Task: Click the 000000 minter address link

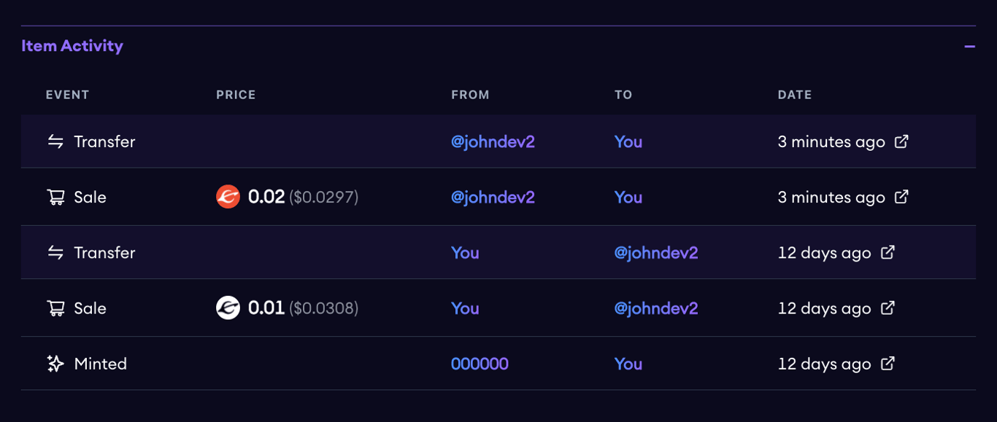Action: pyautogui.click(x=480, y=364)
